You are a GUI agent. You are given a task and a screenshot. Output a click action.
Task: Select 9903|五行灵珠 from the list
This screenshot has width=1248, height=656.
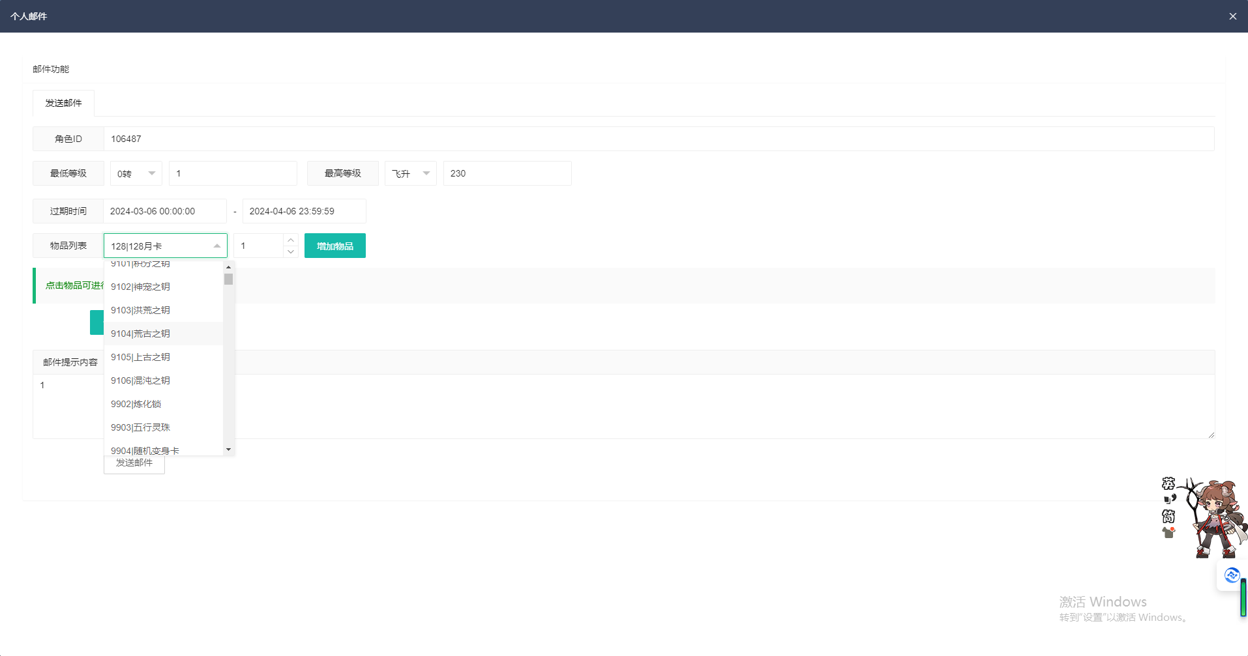tap(164, 427)
